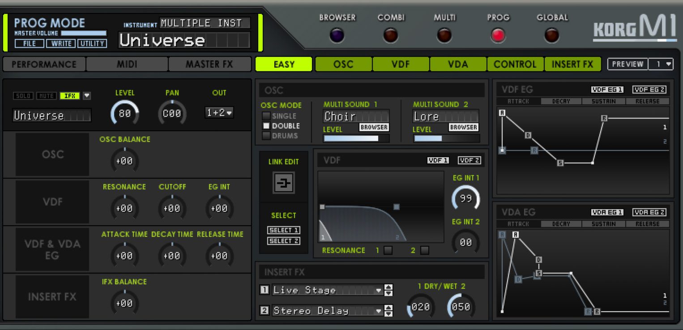
Task: Click the EG INT 2 knob showing 00
Action: [x=465, y=242]
